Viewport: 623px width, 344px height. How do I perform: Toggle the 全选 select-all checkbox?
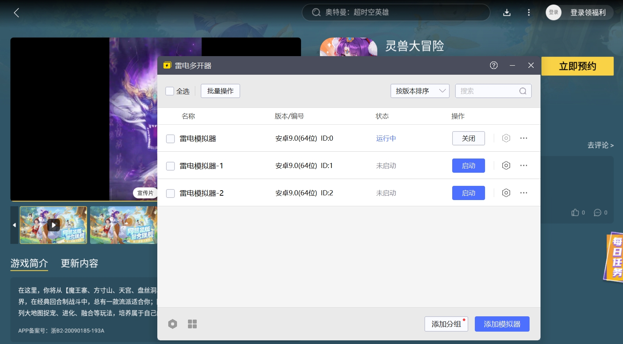170,91
